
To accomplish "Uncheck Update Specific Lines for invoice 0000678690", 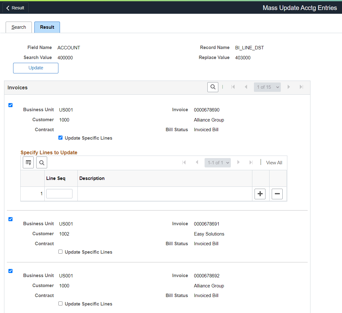I will tap(60, 138).
